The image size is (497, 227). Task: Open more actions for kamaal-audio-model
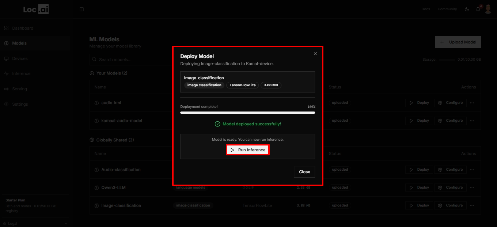click(472, 121)
